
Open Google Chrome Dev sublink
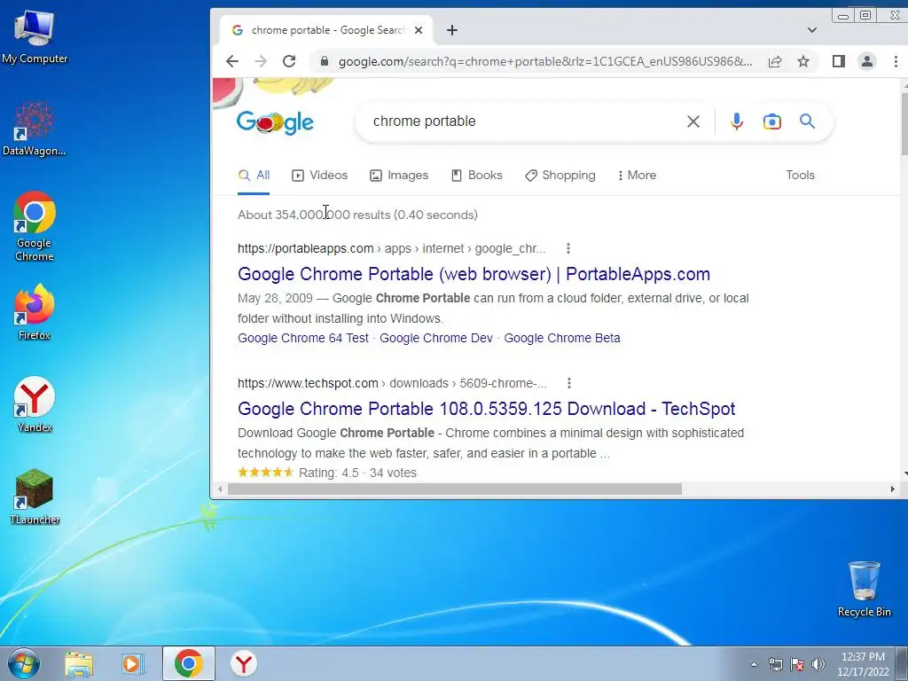[x=436, y=338]
